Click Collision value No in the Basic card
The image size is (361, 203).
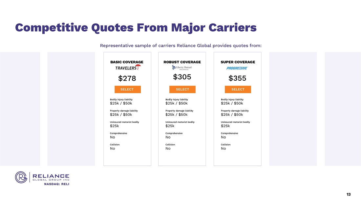pyautogui.click(x=113, y=149)
